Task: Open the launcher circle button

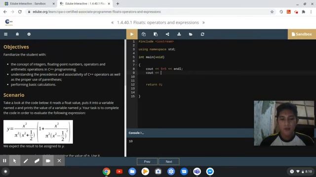Action: coord(5,172)
